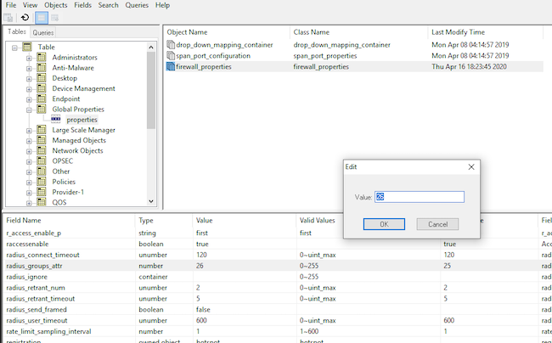Image resolution: width=552 pixels, height=343 pixels.
Task: Select the properties tree item
Action: click(82, 120)
